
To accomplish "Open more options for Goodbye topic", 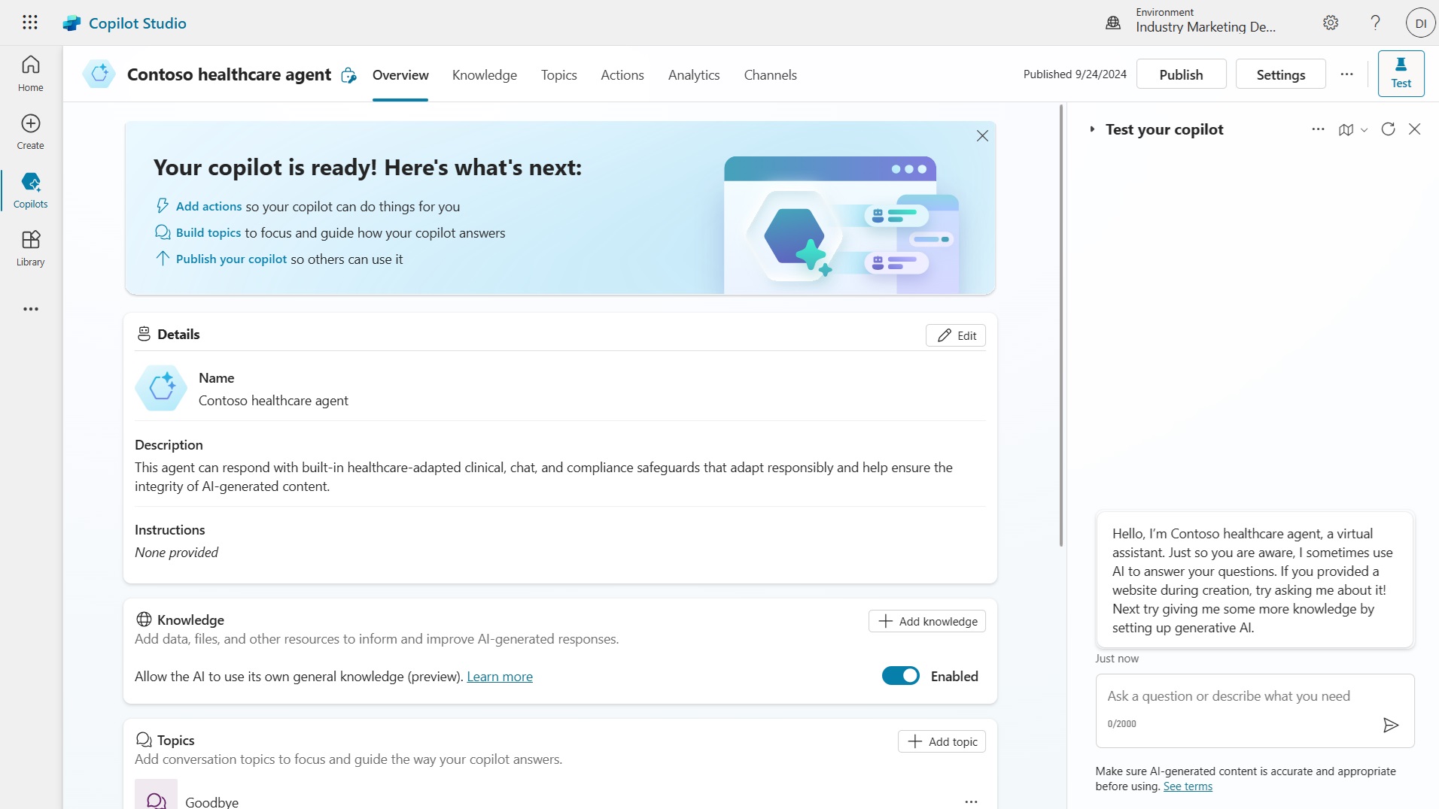I will (971, 801).
